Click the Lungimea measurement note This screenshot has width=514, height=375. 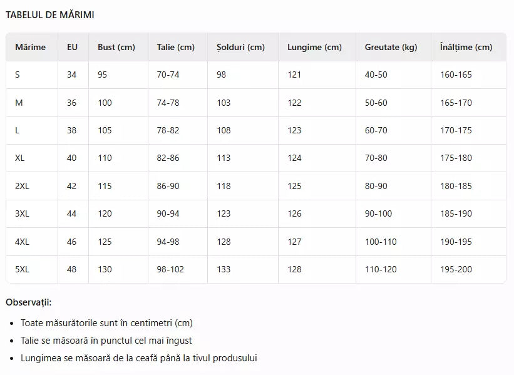click(138, 358)
